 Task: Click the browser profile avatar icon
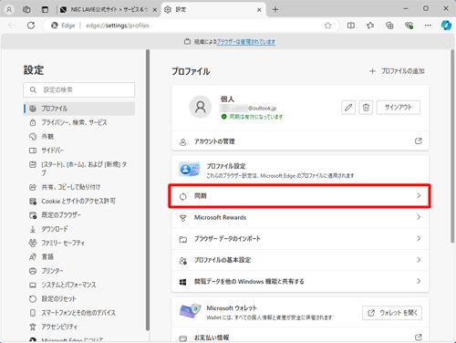coord(9,10)
